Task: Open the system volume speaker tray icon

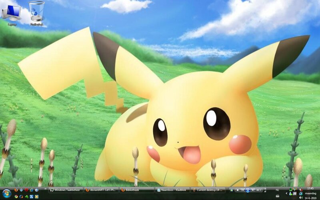Action: pyautogui.click(x=301, y=198)
